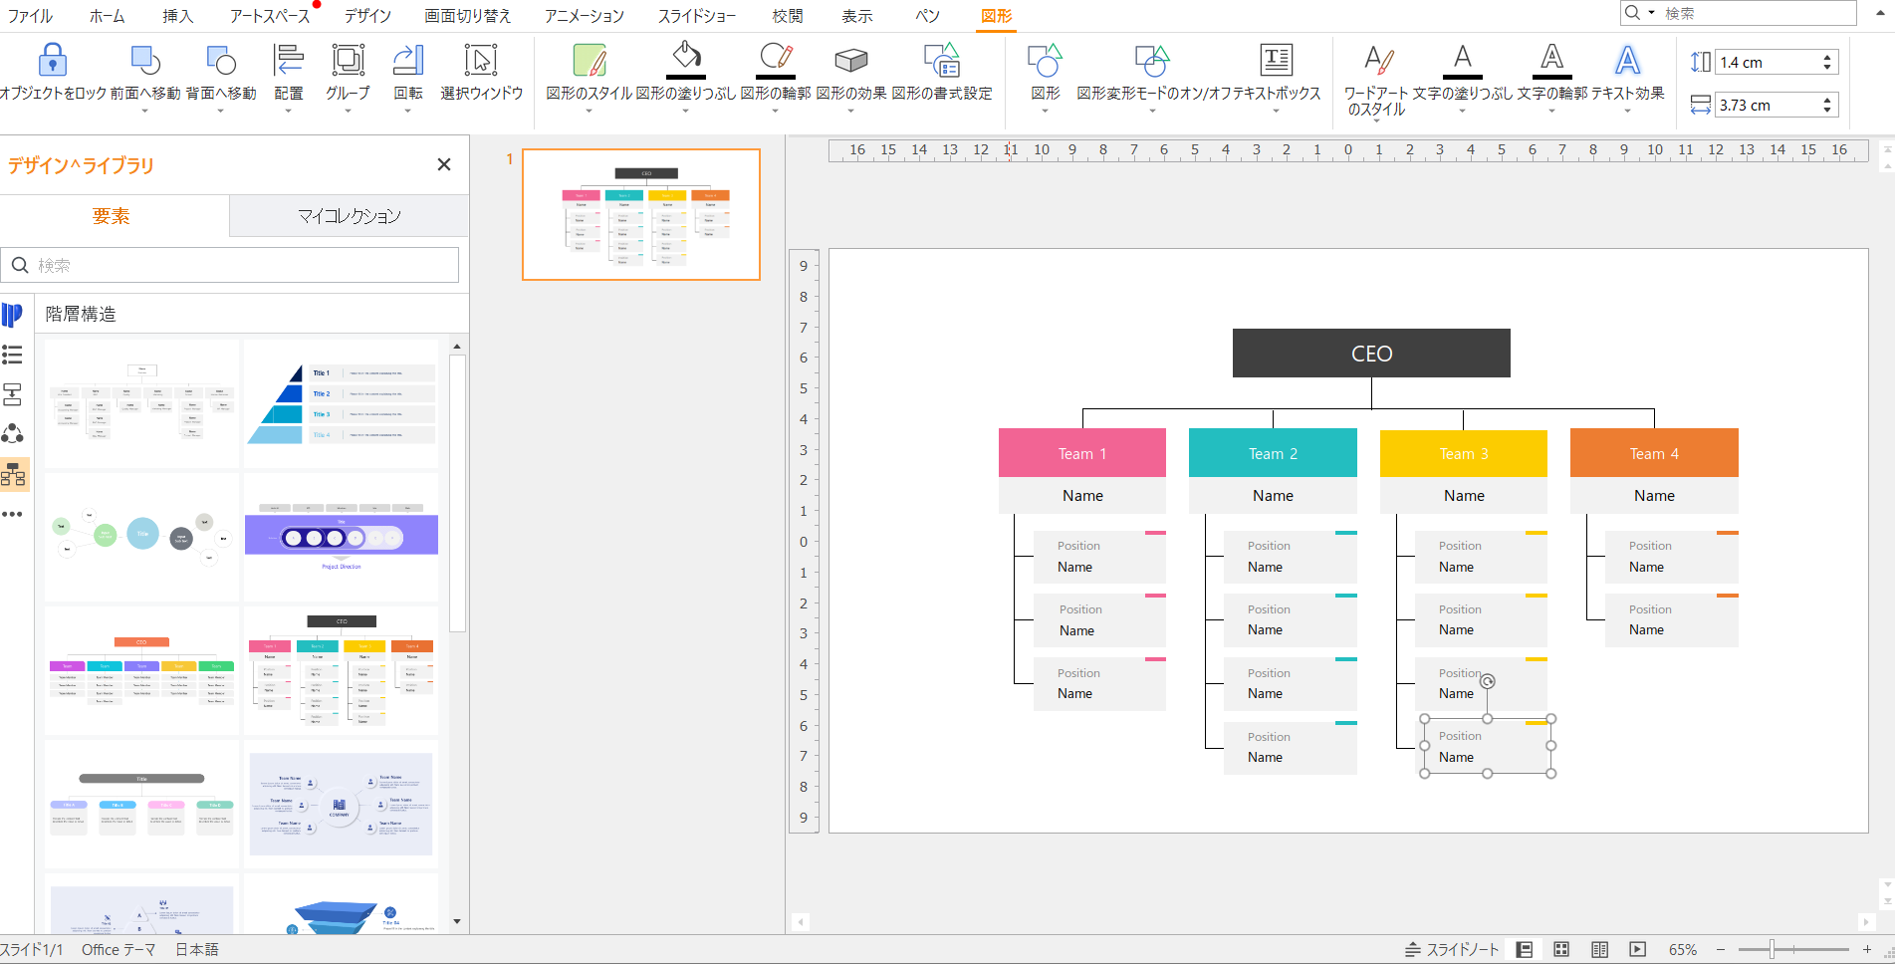Adjust the zoom level slider

(1773, 950)
